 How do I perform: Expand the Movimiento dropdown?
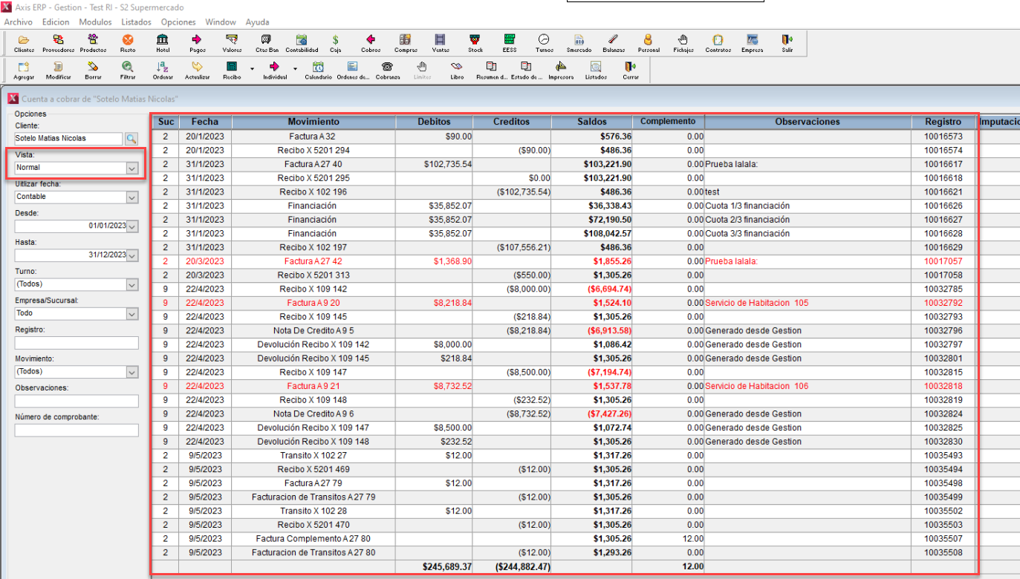pos(131,372)
